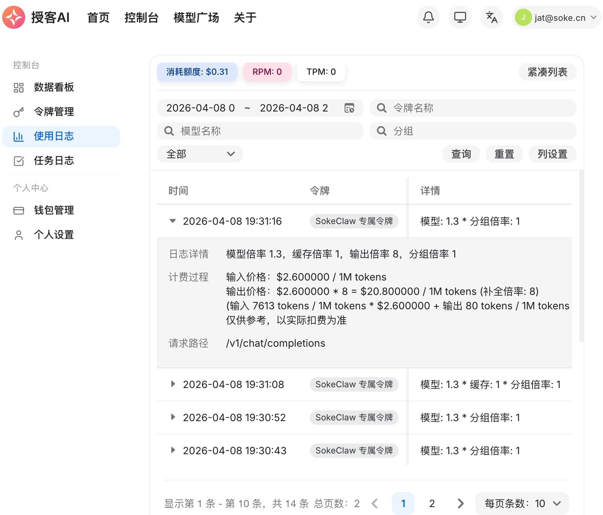Screen dimensions: 603x515
Task: Go to 模型广场 in the top menu
Action: click(x=196, y=17)
